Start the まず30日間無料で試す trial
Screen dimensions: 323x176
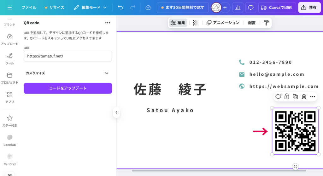tap(183, 8)
